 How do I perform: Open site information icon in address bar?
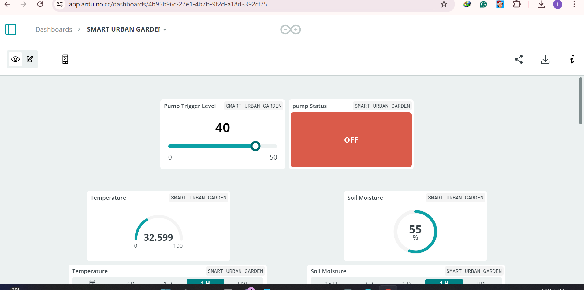click(60, 4)
